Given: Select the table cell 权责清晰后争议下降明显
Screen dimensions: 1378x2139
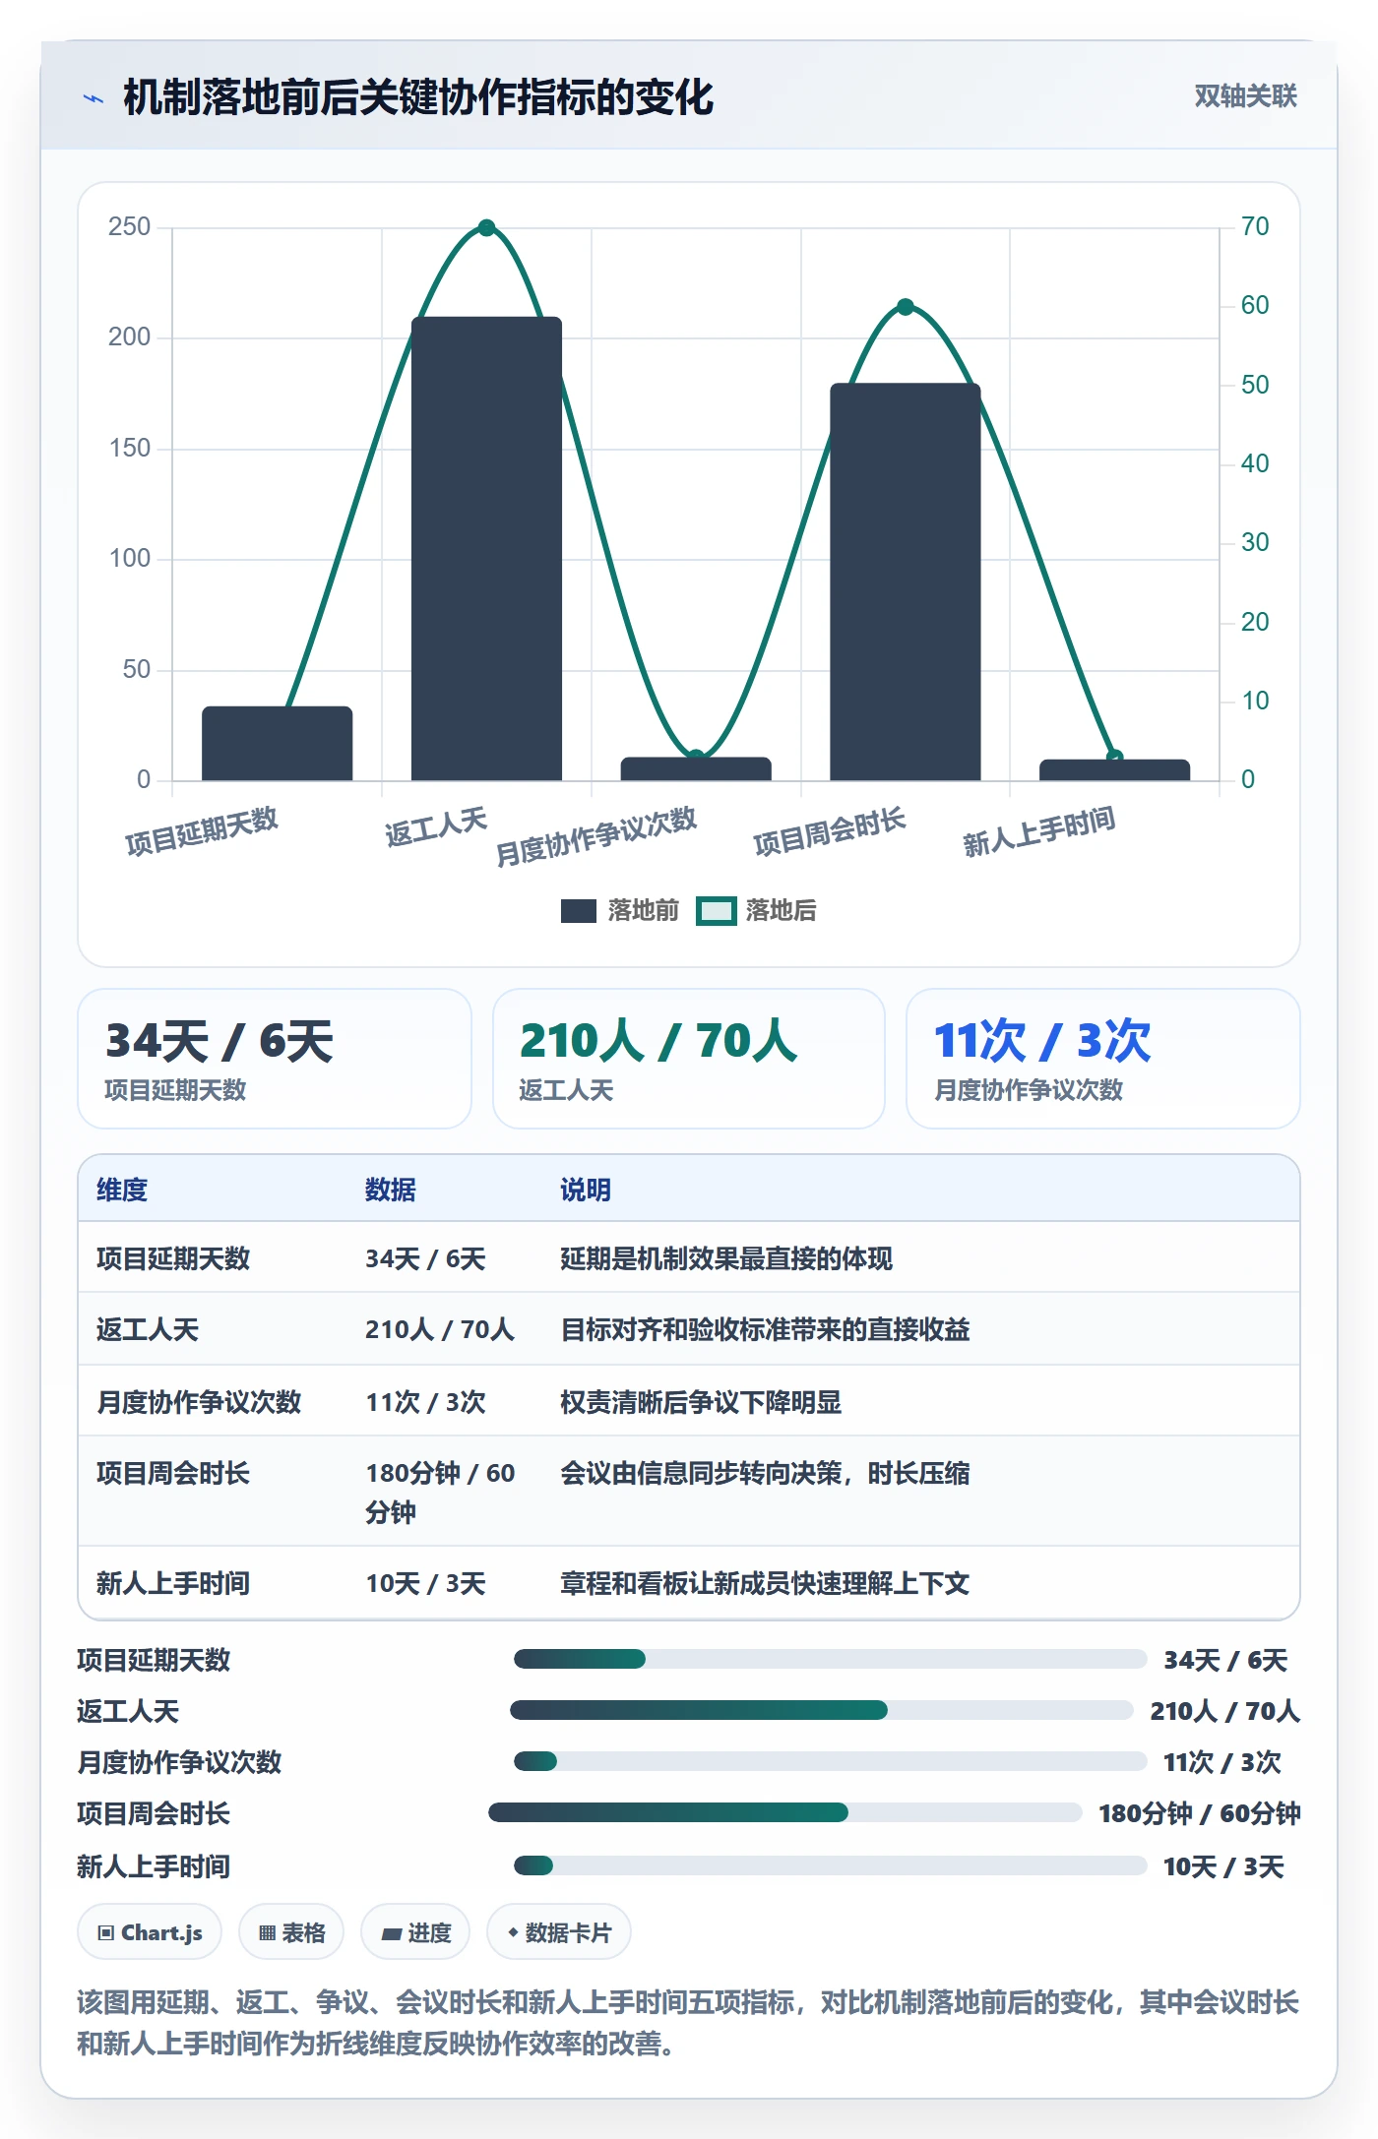Looking at the screenshot, I should pos(701,1402).
